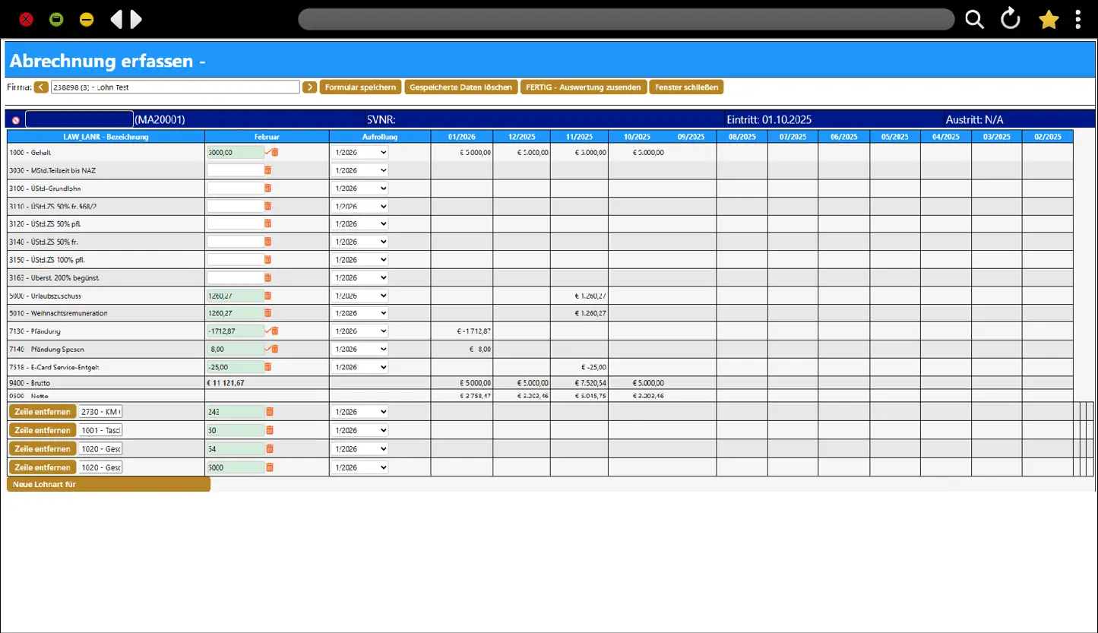Image resolution: width=1098 pixels, height=633 pixels.
Task: Click trash icon in 7140 Pfändung Spesen row
Action: [x=275, y=349]
